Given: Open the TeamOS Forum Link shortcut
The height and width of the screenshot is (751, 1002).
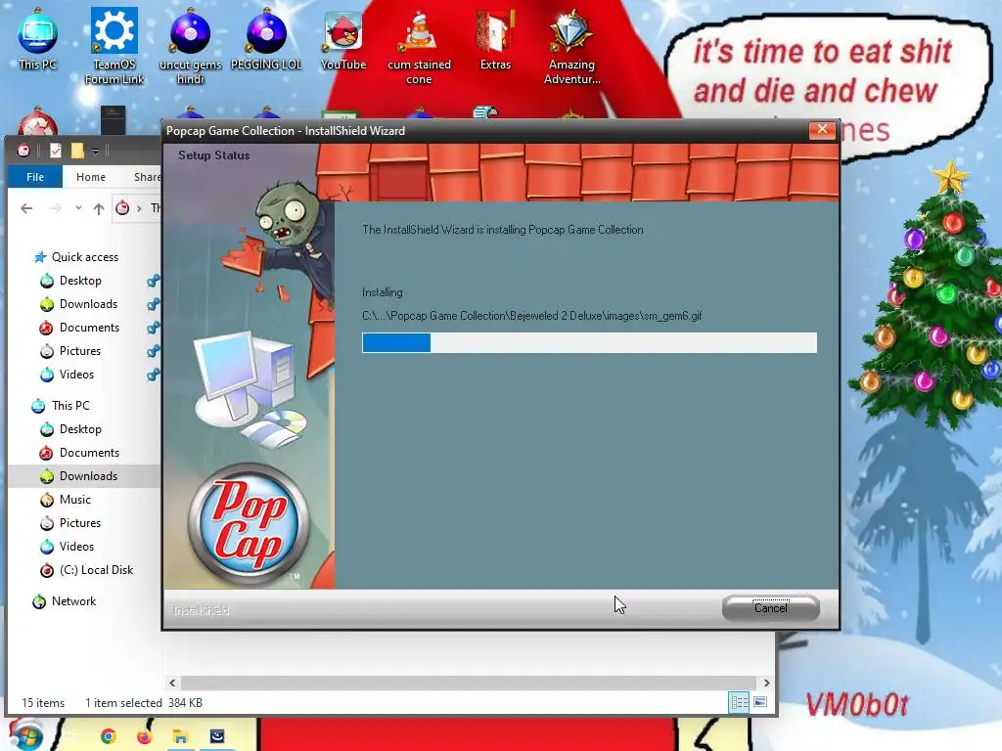Looking at the screenshot, I should click(114, 46).
